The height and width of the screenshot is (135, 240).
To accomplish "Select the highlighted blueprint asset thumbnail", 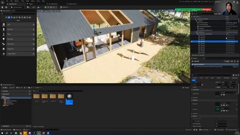I will tap(69, 96).
